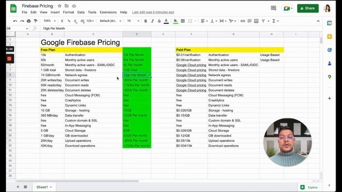Screen dimensions: 342x192
Task: Open the Sheet1 tab
Action: click(44, 187)
